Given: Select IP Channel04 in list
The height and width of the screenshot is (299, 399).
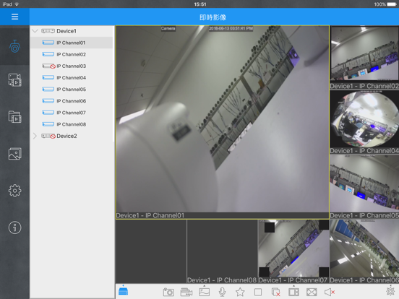Looking at the screenshot, I should pyautogui.click(x=72, y=77).
